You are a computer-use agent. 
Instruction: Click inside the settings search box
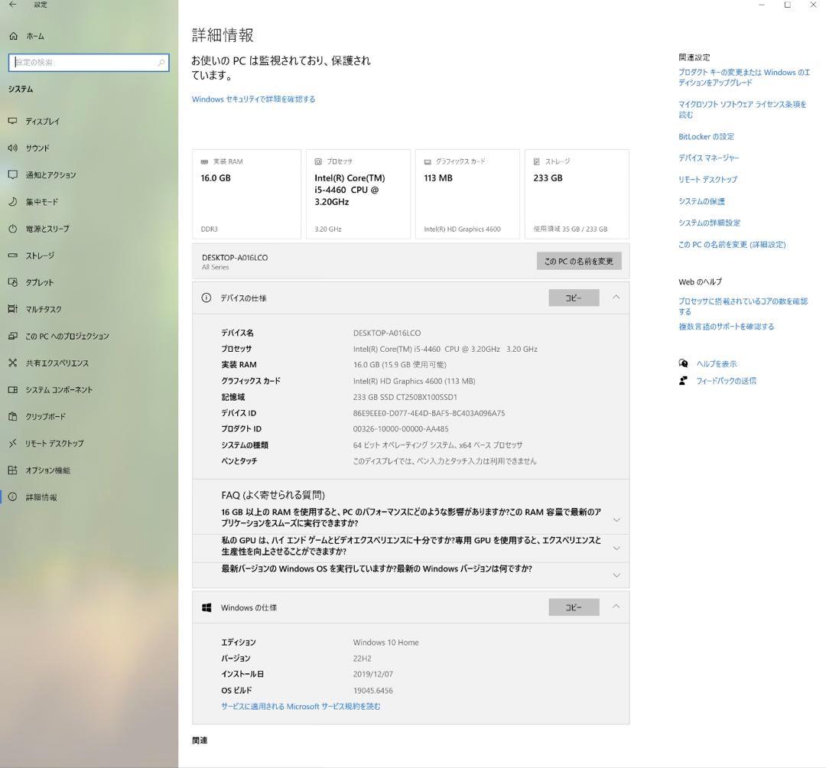(x=84, y=63)
